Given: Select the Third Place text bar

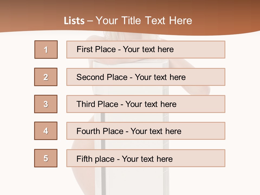Looking at the screenshot, I should (146, 104).
